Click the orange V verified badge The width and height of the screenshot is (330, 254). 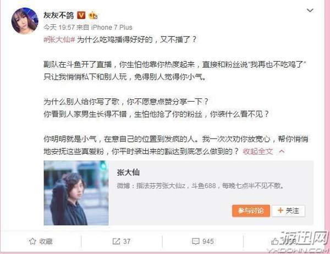(x=81, y=15)
